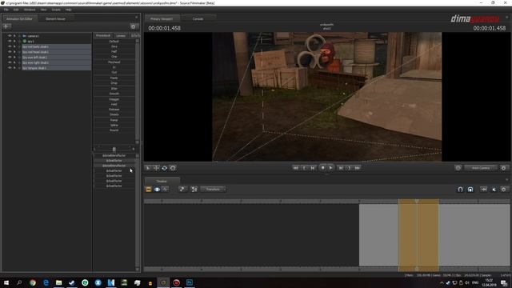Viewport: 512px width, 288px height.
Task: Open timeline settings gear icon
Action: coord(503,190)
